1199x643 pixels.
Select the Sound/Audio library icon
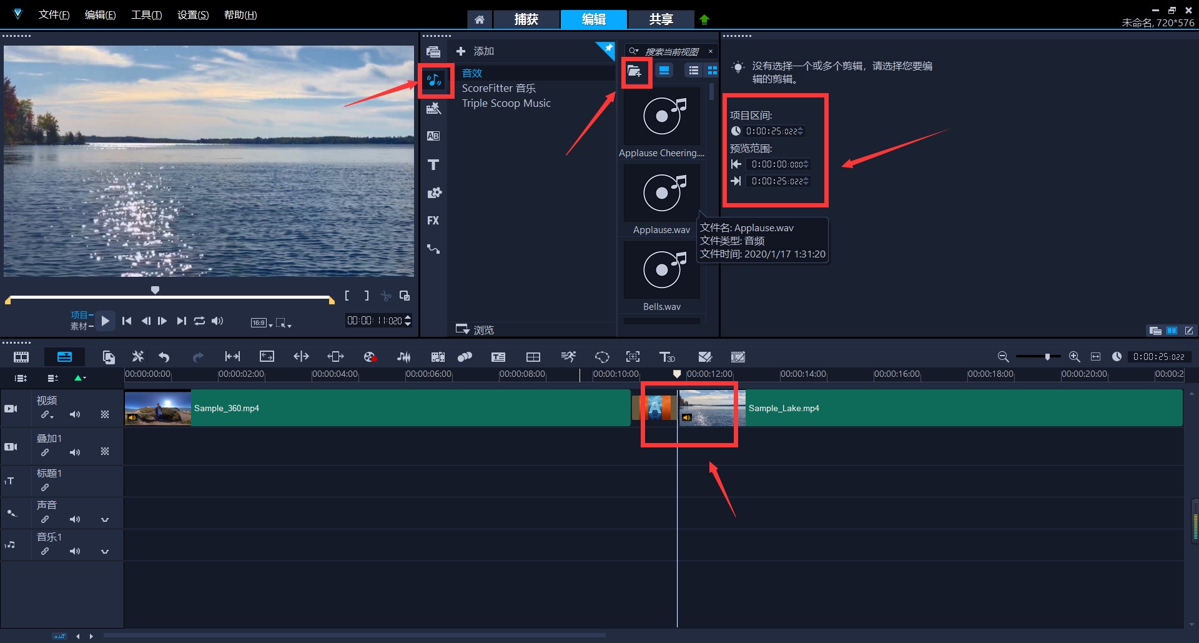click(x=434, y=80)
